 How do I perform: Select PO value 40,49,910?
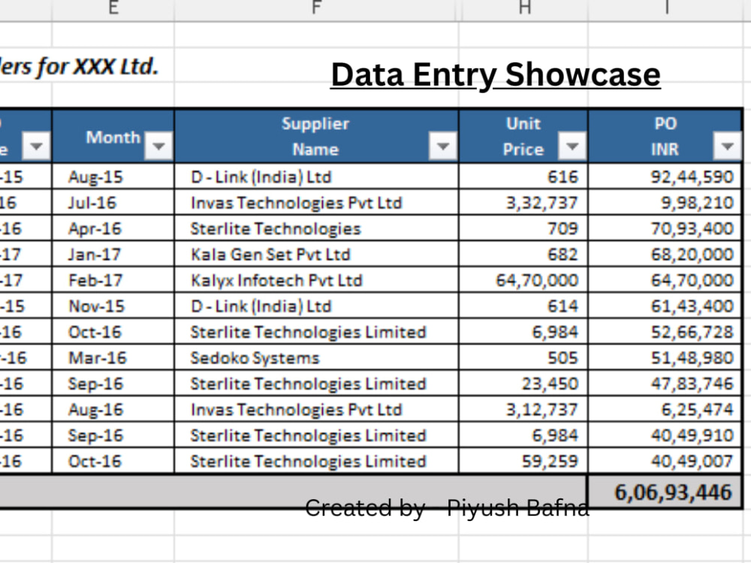665,435
